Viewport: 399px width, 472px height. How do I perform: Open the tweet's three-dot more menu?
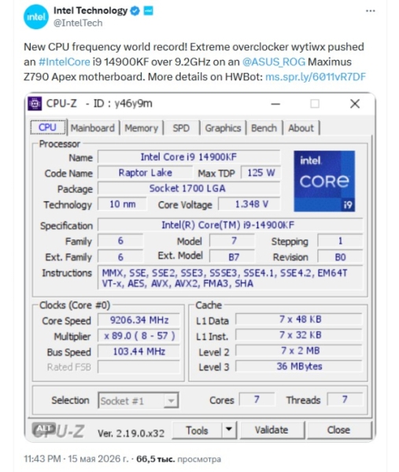coord(370,11)
